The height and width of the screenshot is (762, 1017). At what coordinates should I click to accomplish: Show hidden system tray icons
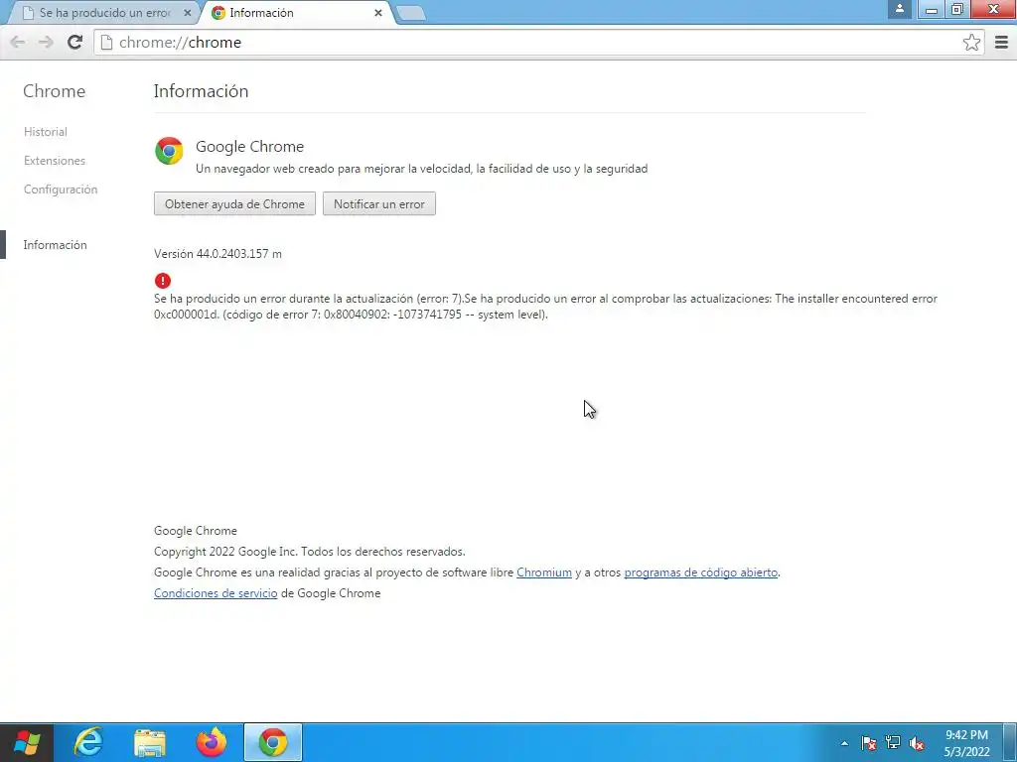point(844,743)
